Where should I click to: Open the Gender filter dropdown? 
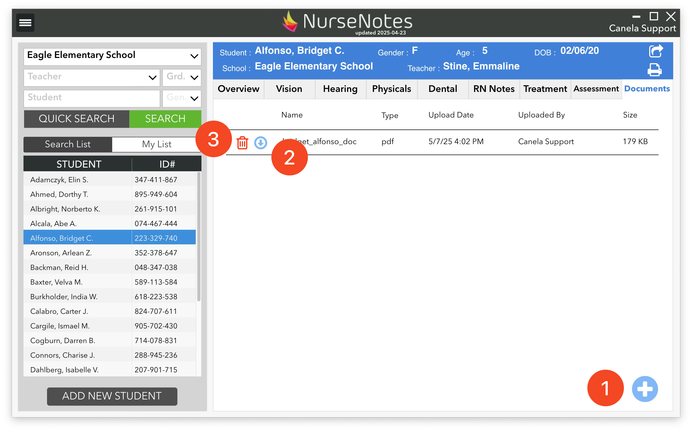(x=182, y=98)
